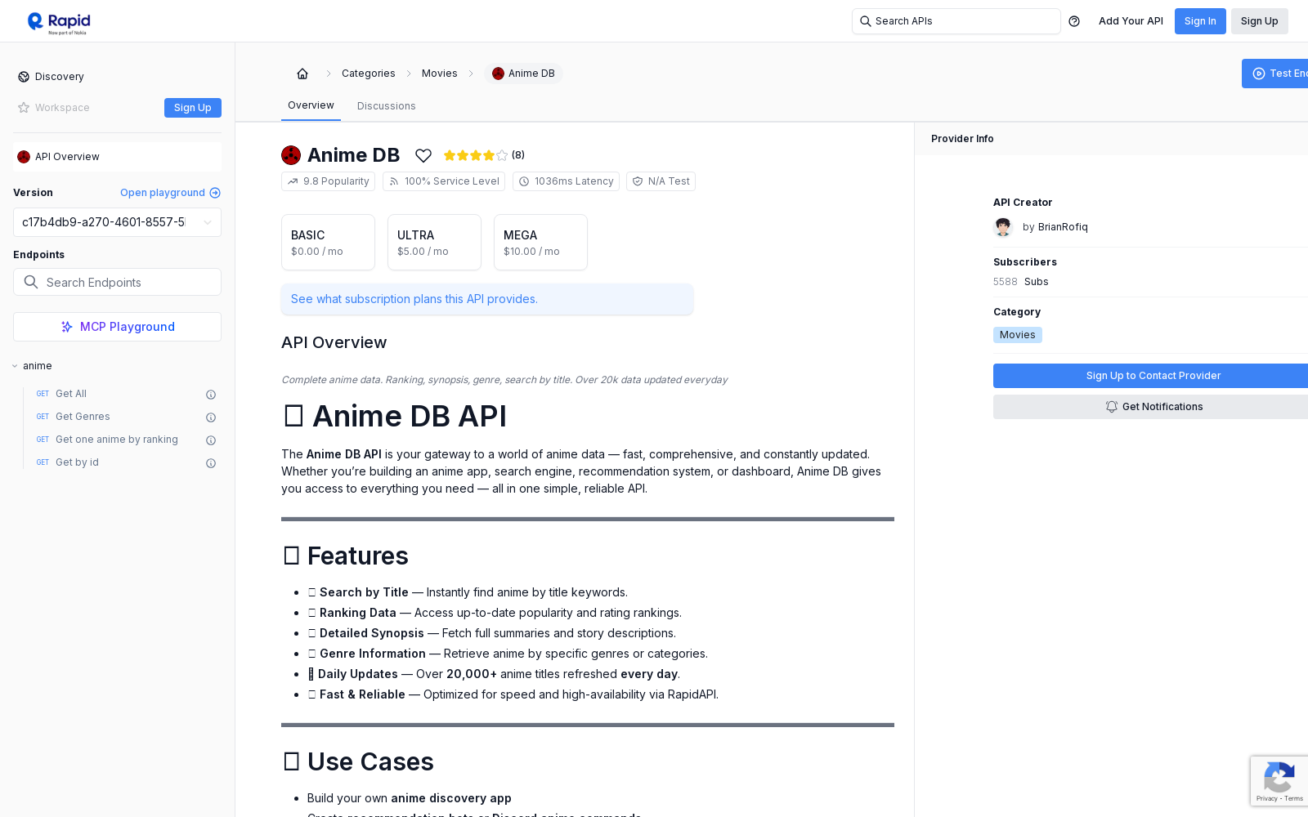Select the MEGA pricing plan card
1308x817 pixels.
[540, 243]
